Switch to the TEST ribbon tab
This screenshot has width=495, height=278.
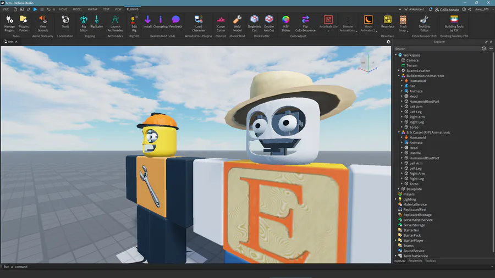pyautogui.click(x=106, y=9)
